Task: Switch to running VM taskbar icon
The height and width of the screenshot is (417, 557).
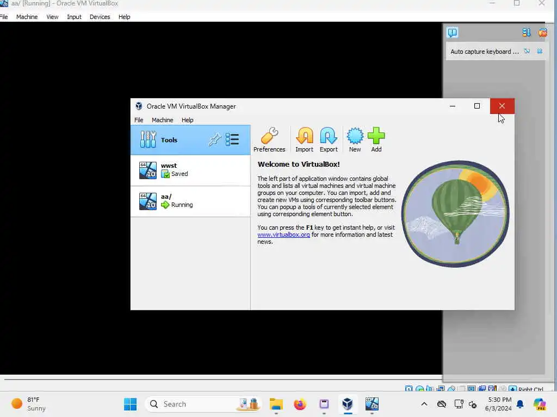Action: (x=372, y=404)
